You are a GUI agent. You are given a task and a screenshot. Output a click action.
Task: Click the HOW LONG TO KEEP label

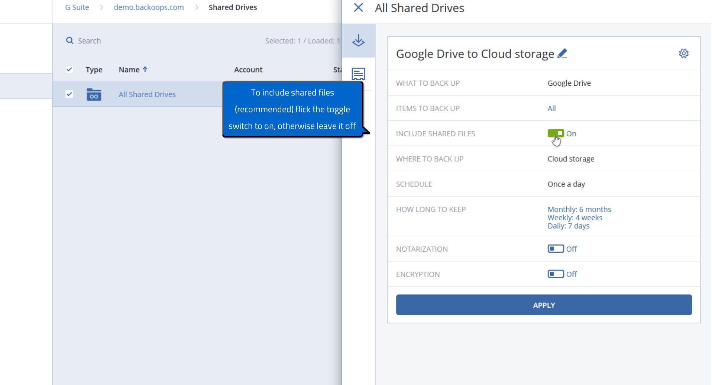point(431,209)
